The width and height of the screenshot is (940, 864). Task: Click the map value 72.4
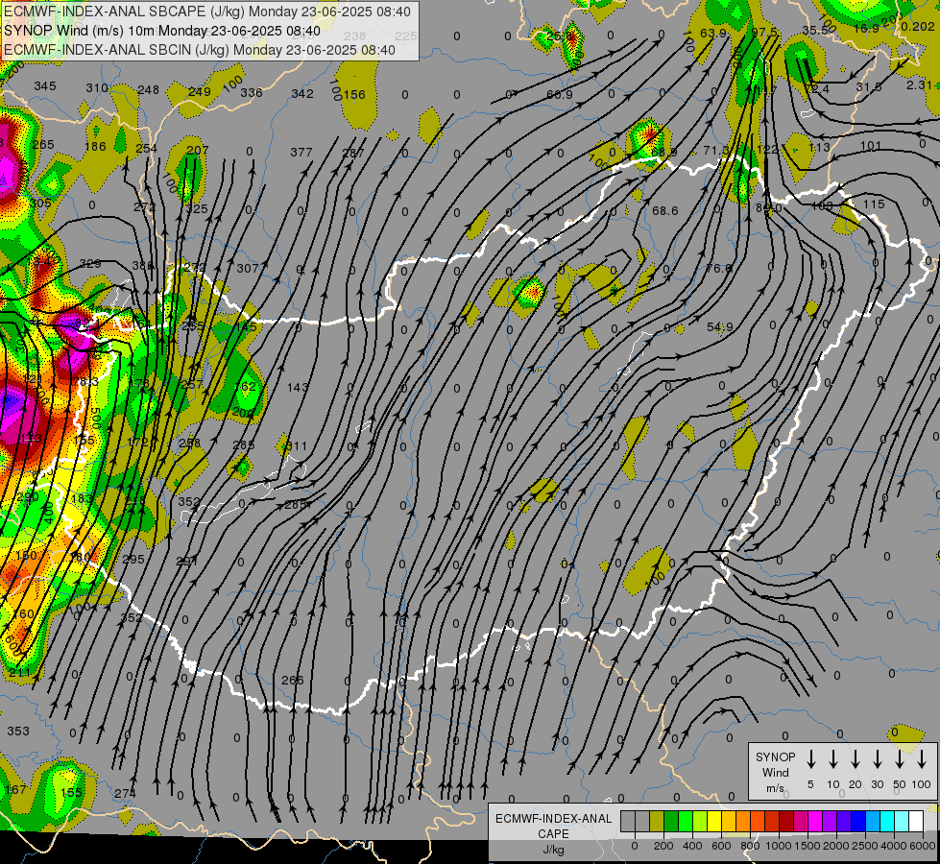pos(816,89)
